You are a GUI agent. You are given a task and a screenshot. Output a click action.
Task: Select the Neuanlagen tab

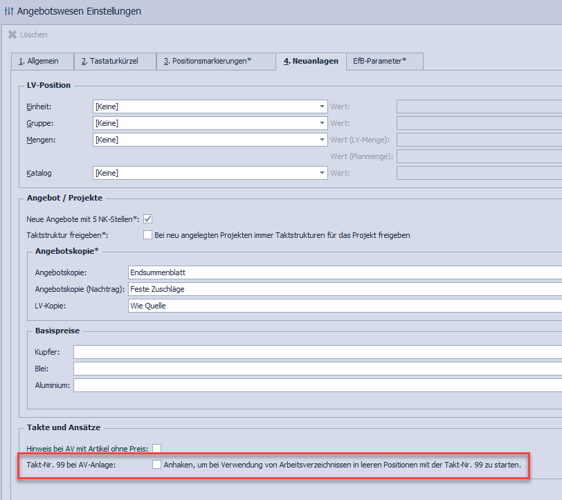coord(310,62)
